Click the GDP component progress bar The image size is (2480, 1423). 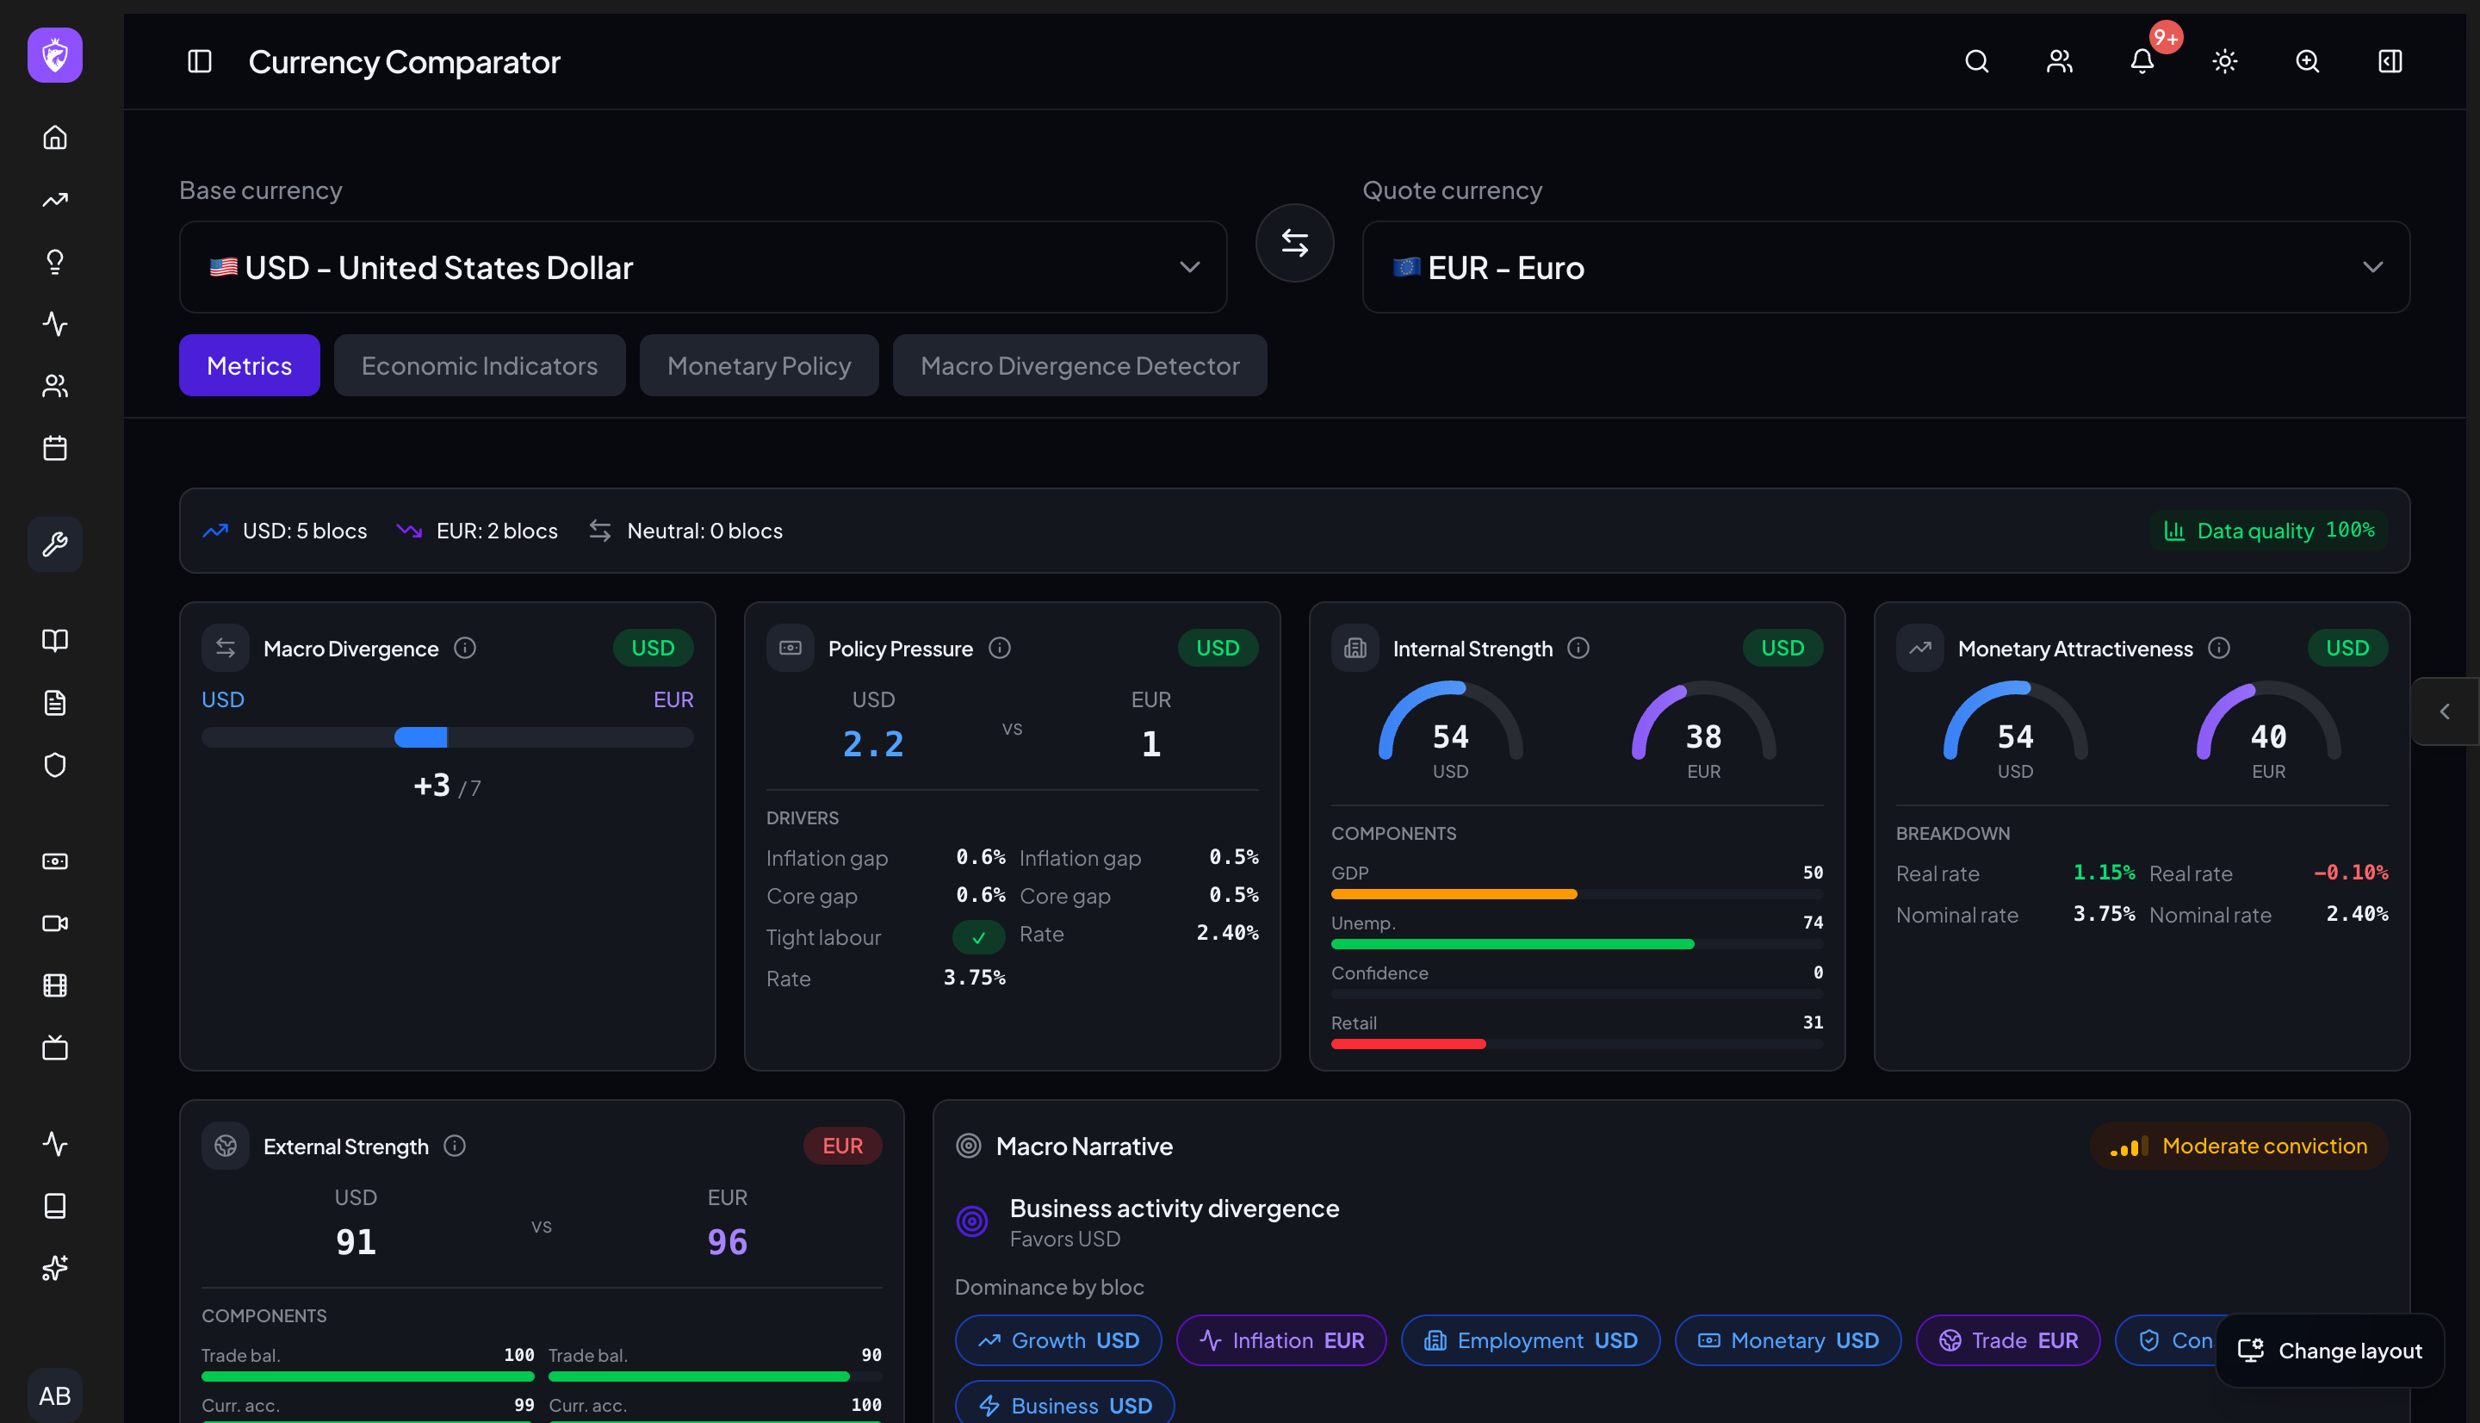pos(1577,894)
